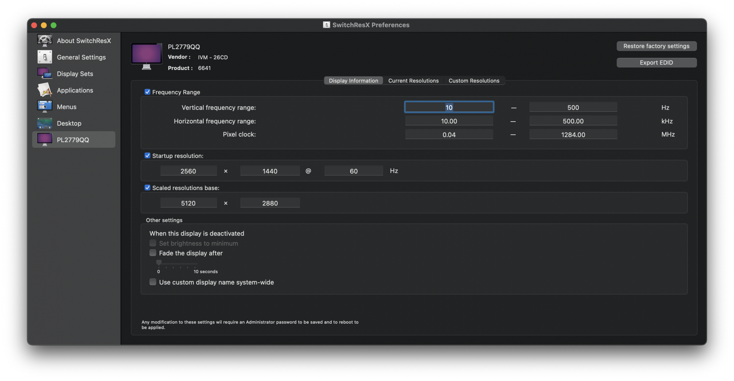This screenshot has height=381, width=734.
Task: Uncheck the Startup resolution checkbox
Action: [148, 156]
